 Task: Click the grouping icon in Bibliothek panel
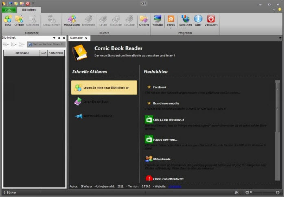pyautogui.click(x=22, y=44)
